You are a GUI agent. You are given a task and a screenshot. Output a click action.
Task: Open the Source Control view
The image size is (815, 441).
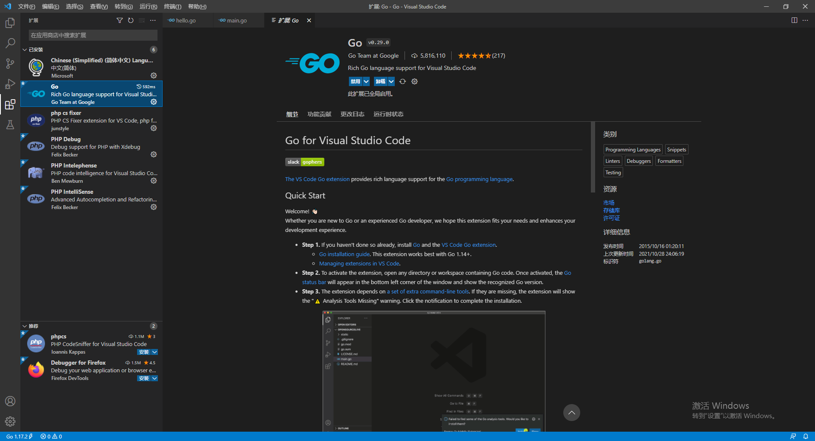tap(10, 63)
